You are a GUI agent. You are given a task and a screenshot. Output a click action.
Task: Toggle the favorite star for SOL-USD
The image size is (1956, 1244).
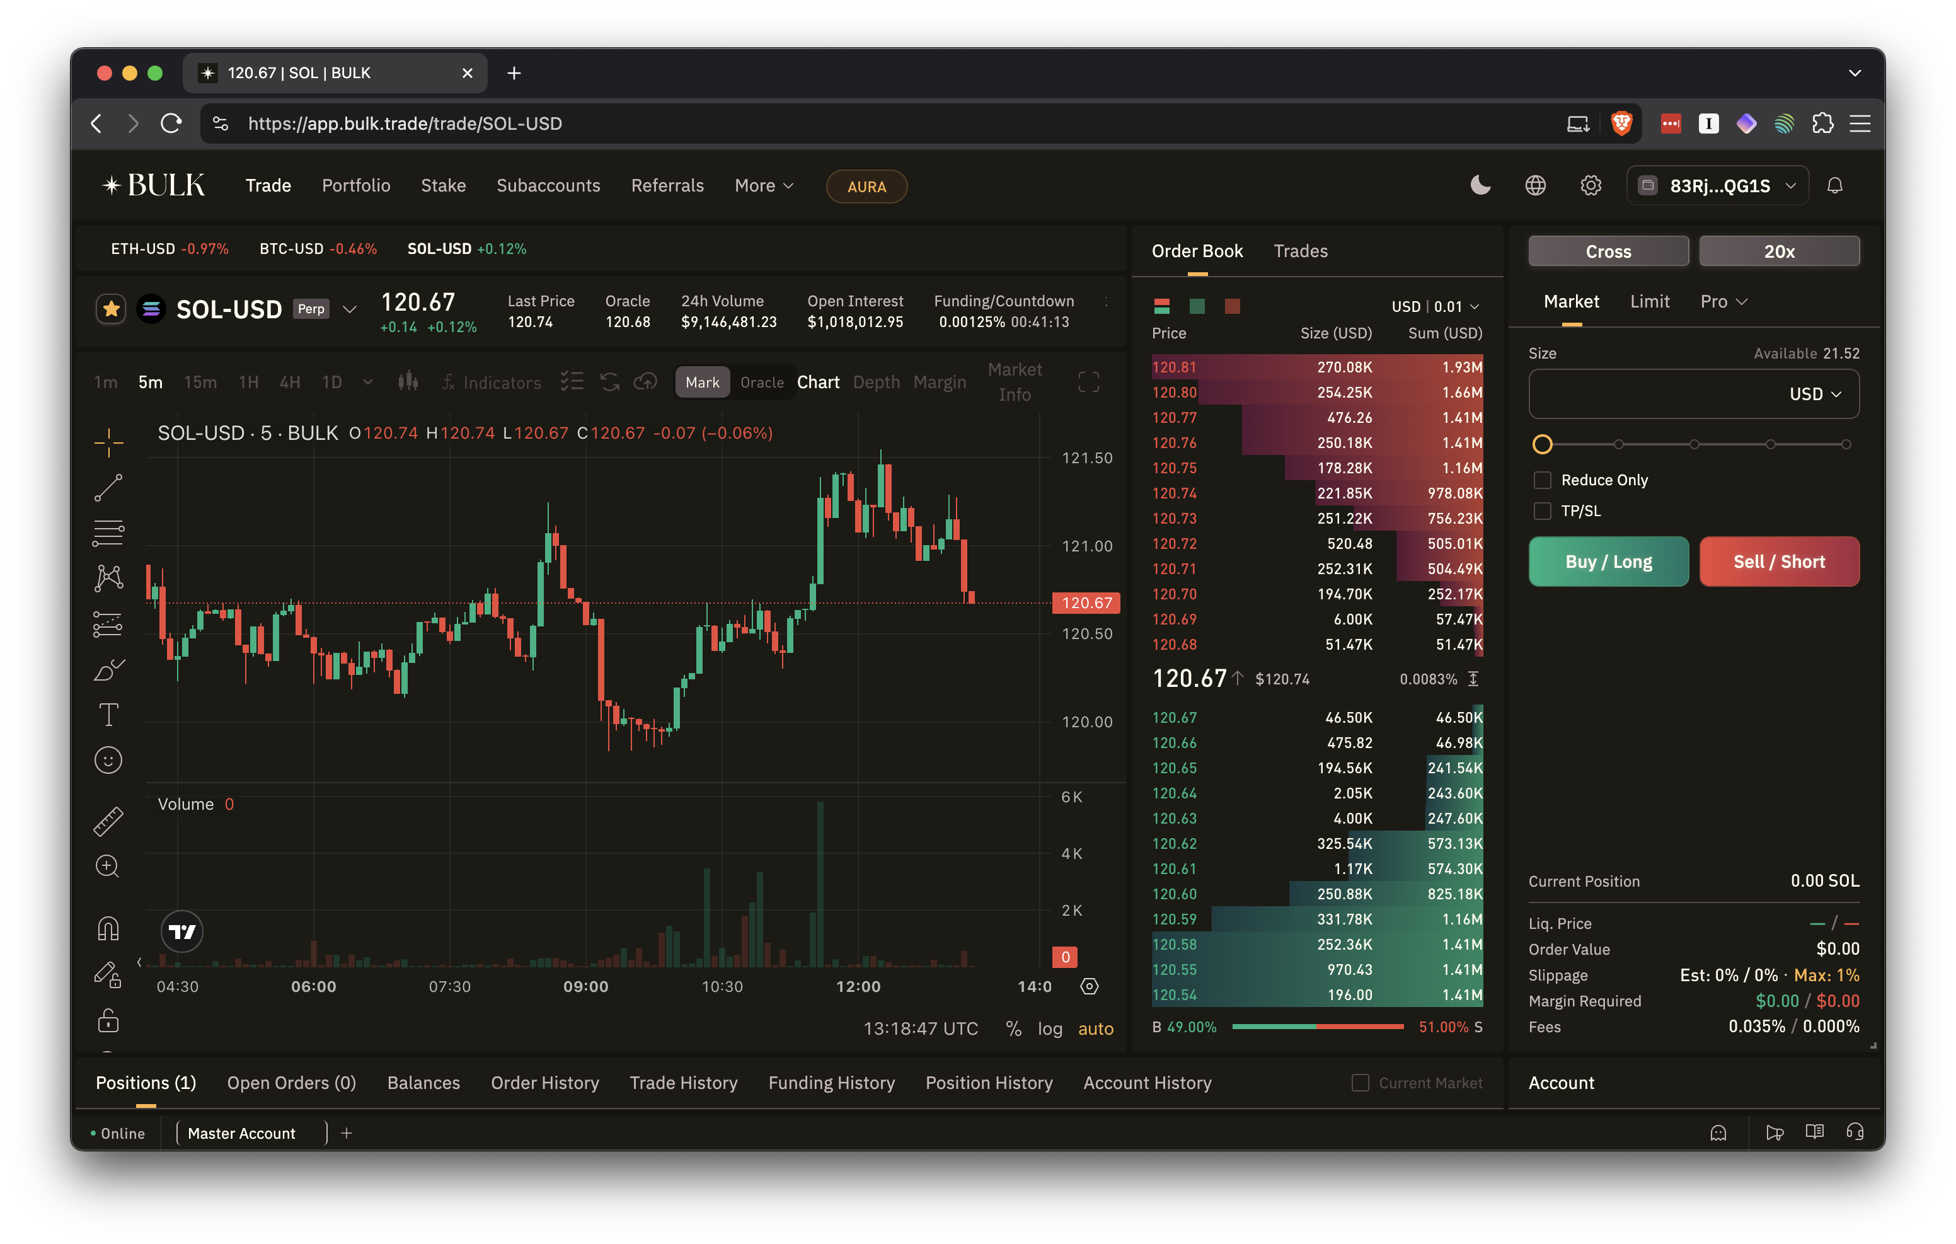click(x=112, y=309)
